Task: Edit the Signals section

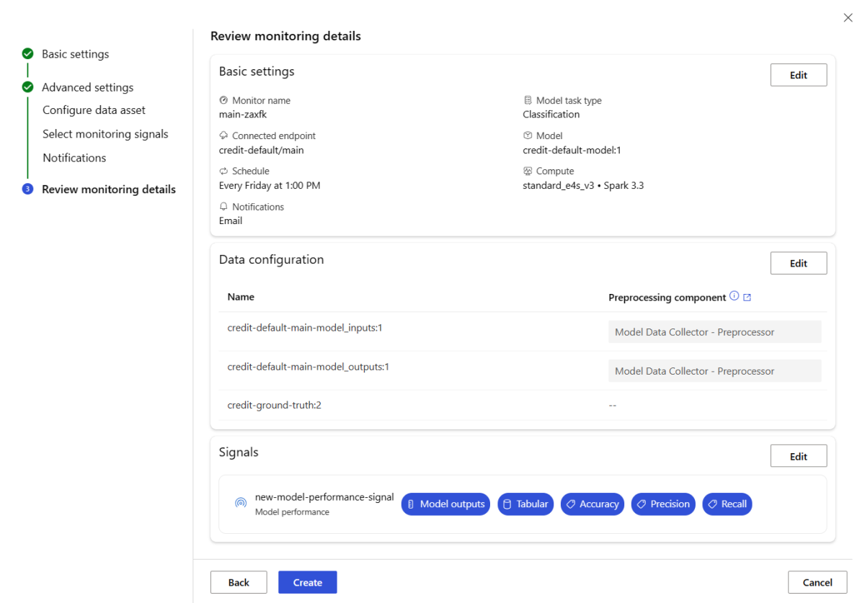Action: coord(798,456)
